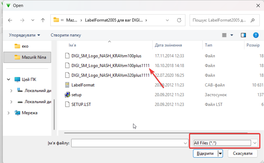Collapse the Цей ПК tree node
Viewport: 264px width, 163px height.
(x=9, y=80)
